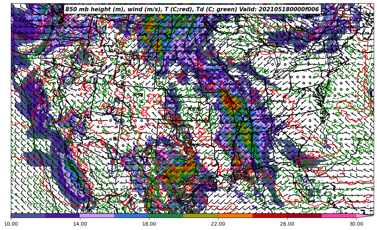Select the 30.00 colorbar tick label
377x230 pixels.
point(356,224)
